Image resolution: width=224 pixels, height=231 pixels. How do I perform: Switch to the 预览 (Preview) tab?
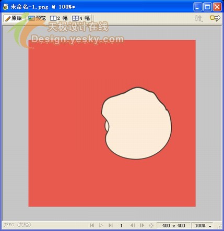[37, 18]
